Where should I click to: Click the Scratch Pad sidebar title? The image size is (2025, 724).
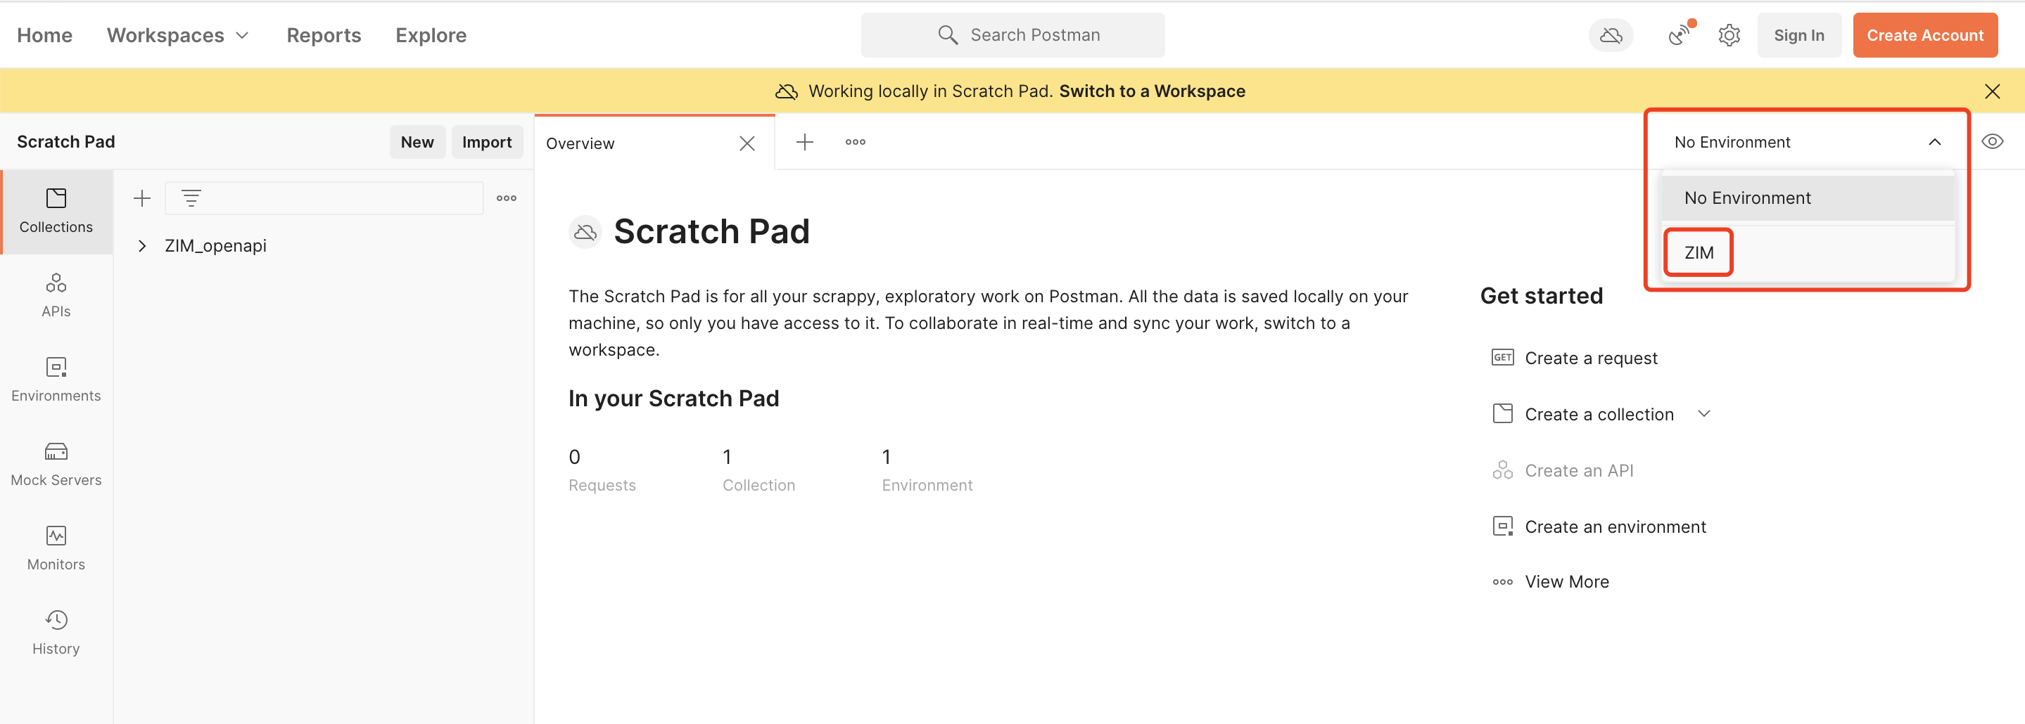click(66, 142)
